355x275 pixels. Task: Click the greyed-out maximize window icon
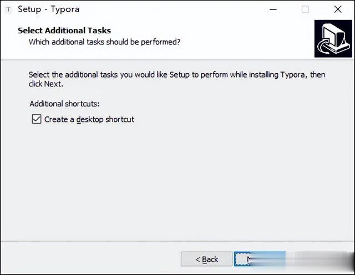coord(305,9)
